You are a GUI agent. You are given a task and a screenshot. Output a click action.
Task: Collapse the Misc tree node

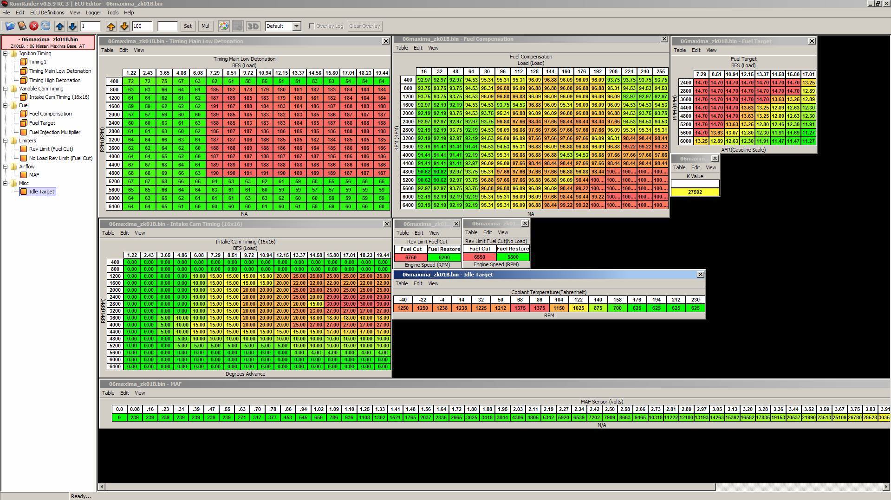click(x=6, y=183)
